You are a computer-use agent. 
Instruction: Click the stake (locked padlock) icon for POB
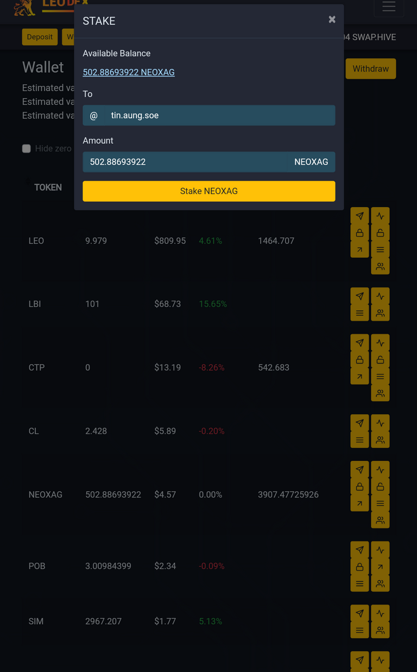pyautogui.click(x=359, y=567)
